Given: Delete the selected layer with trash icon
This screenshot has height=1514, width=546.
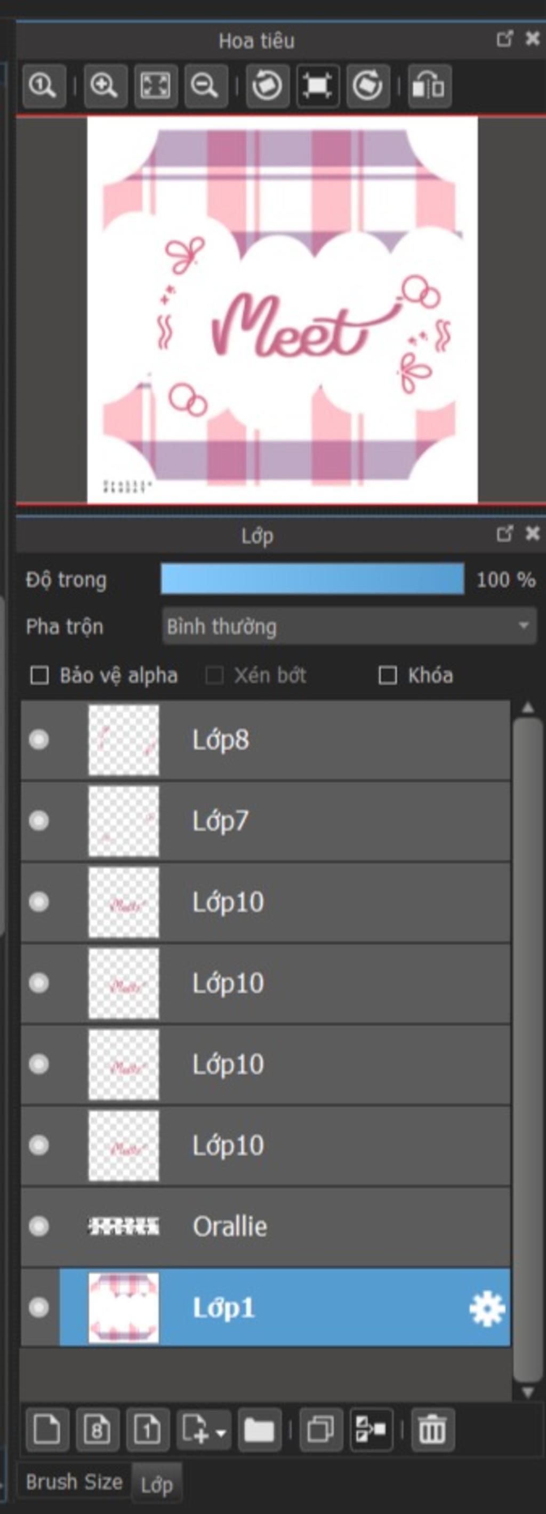Looking at the screenshot, I should (432, 1430).
